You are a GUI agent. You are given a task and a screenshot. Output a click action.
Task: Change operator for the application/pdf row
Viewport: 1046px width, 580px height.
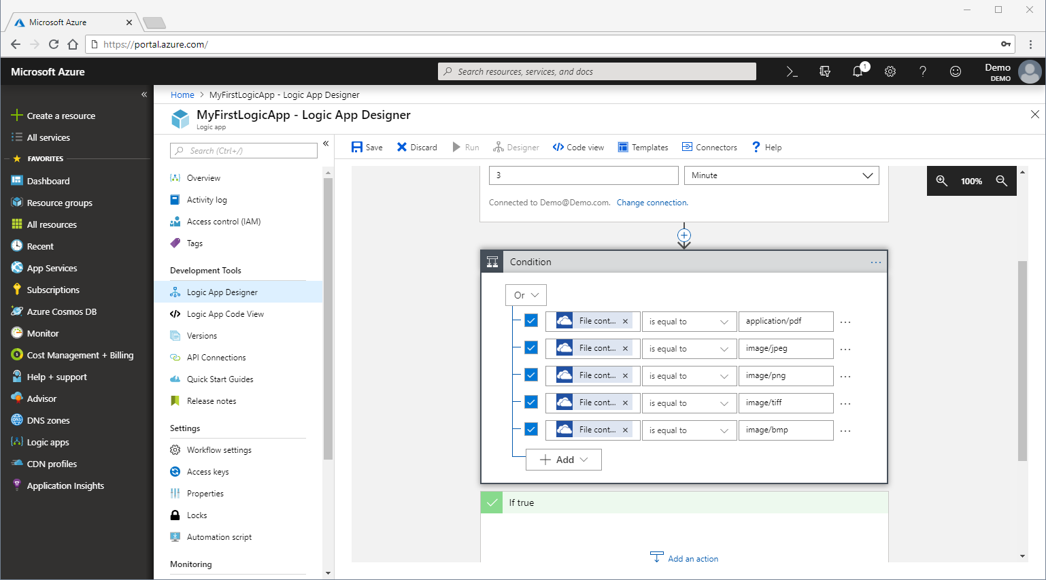coord(689,322)
